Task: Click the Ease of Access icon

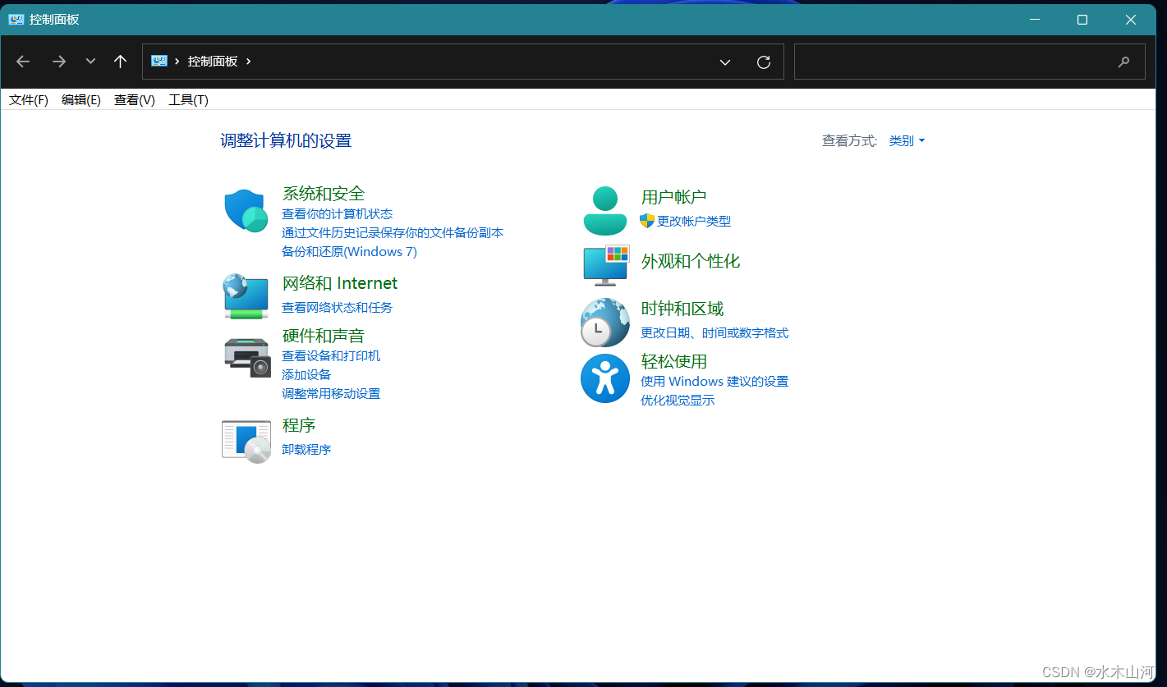Action: coord(605,378)
